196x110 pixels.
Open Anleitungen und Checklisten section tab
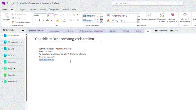coord(91,31)
